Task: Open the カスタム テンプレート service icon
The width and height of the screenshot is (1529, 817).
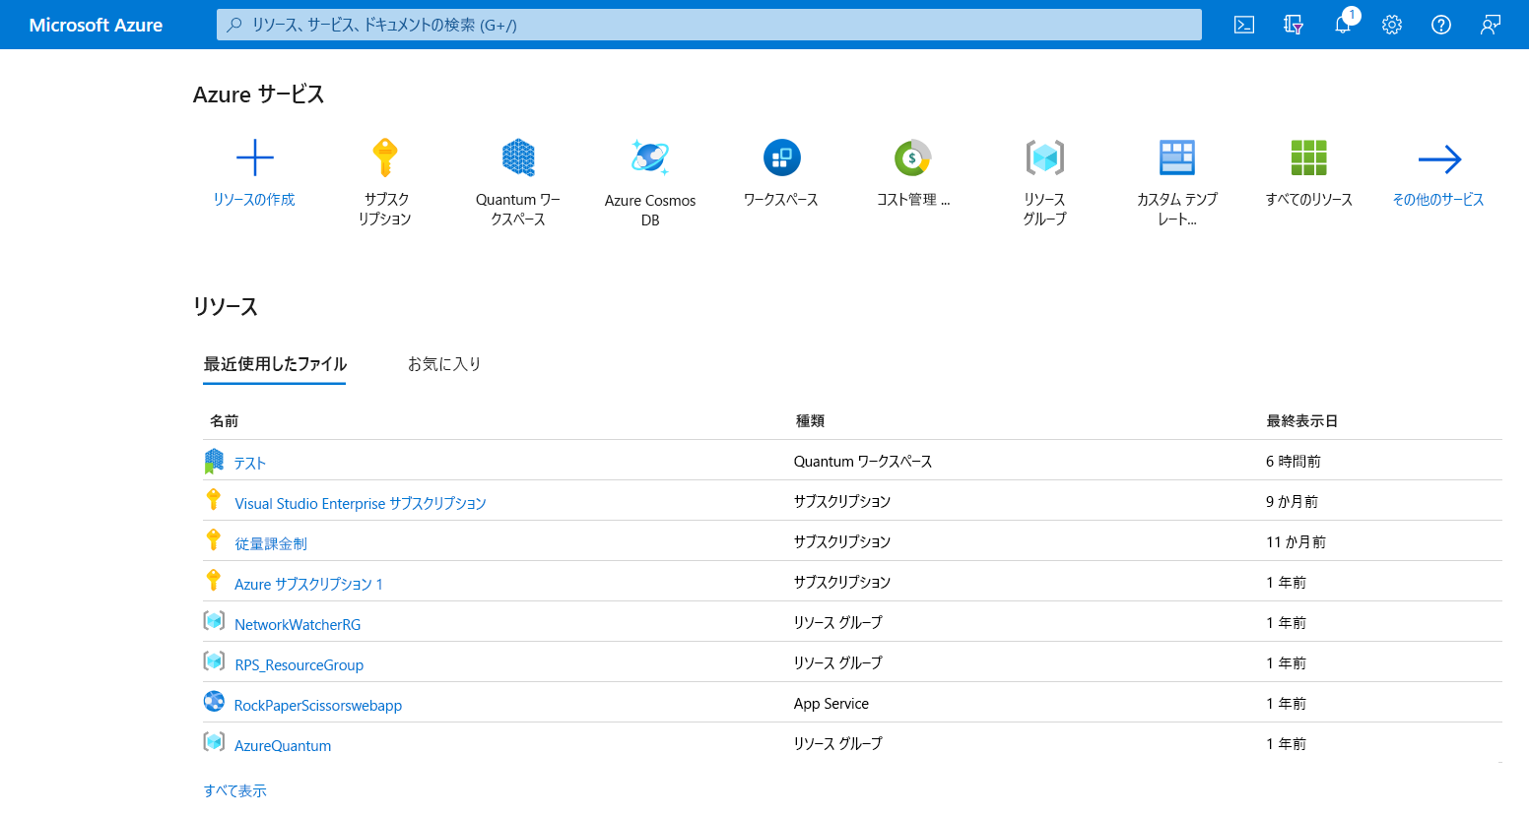Action: tap(1177, 157)
